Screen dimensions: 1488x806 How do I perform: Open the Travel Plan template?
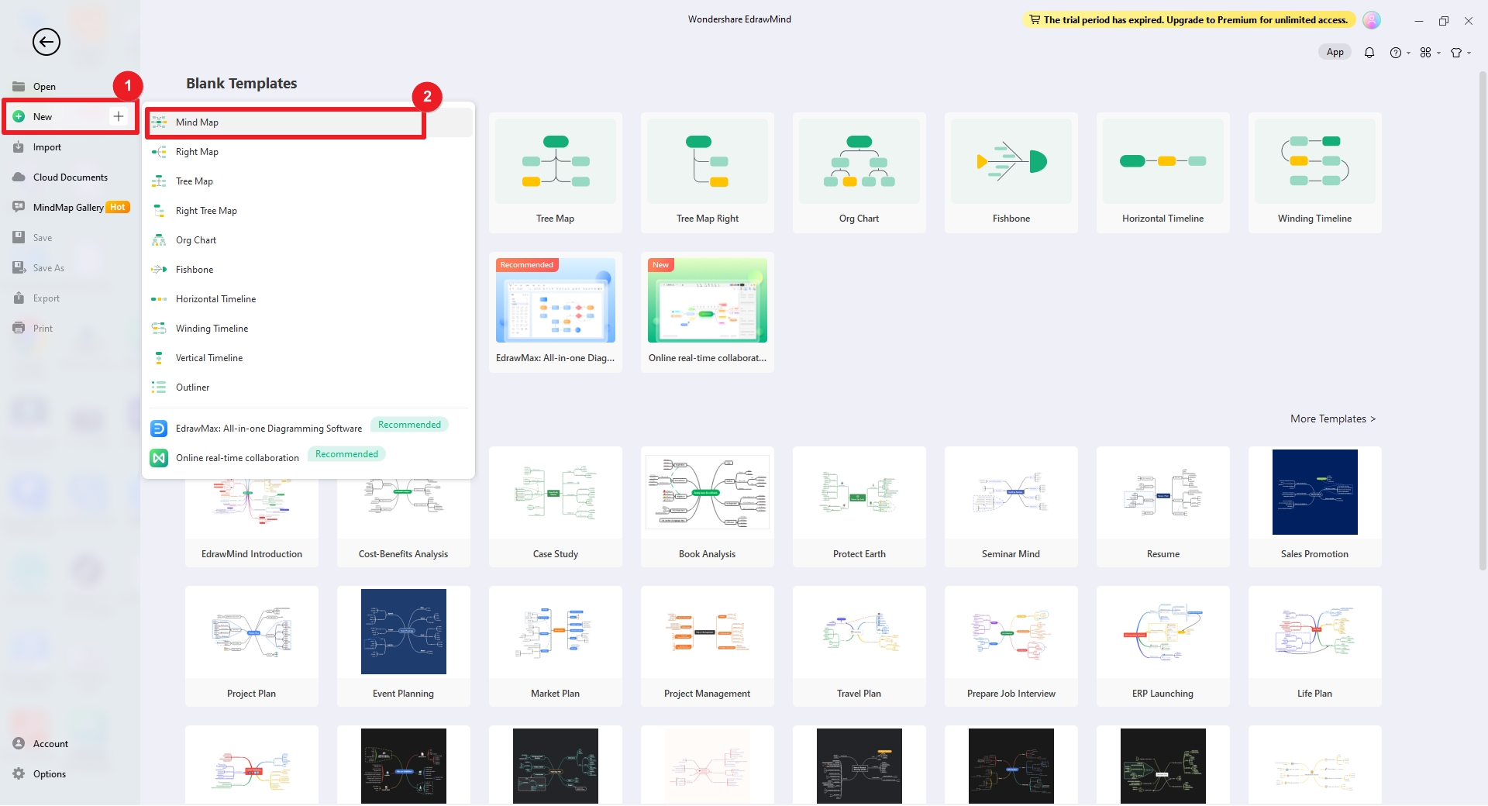point(859,646)
